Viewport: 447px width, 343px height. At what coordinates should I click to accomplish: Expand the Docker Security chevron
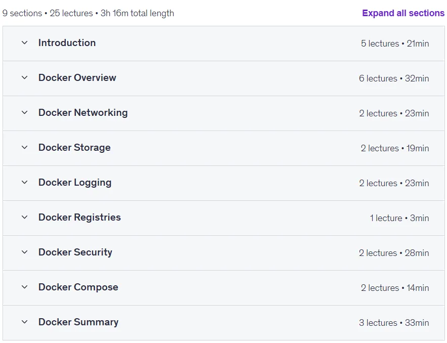pos(24,252)
